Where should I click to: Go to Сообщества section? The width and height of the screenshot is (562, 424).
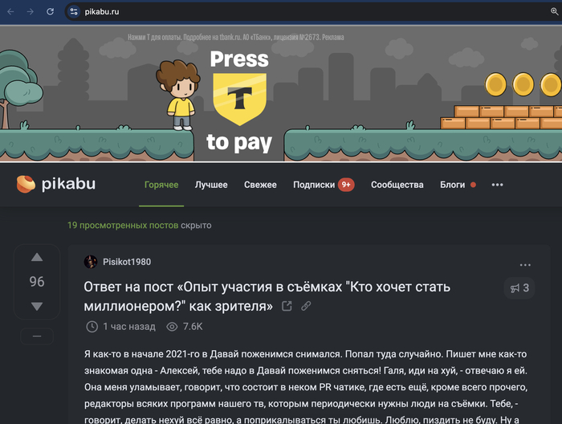tap(397, 185)
